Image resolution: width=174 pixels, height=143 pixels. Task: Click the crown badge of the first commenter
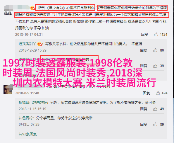[32, 8]
